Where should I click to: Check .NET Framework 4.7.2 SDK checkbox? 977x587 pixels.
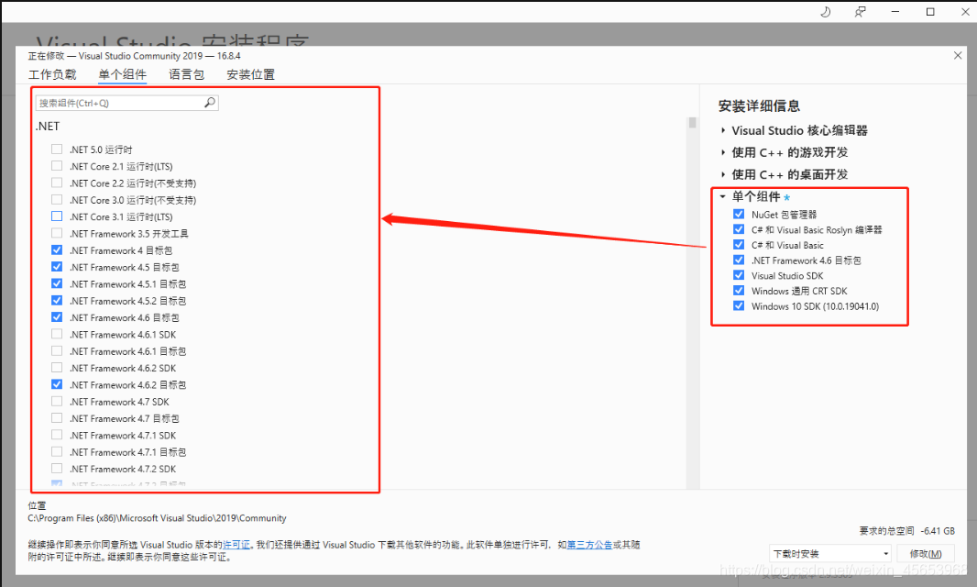point(57,469)
